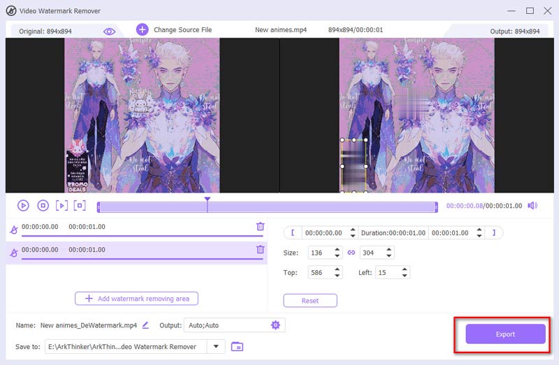Click the start time 00:00:00.00 field

325,233
